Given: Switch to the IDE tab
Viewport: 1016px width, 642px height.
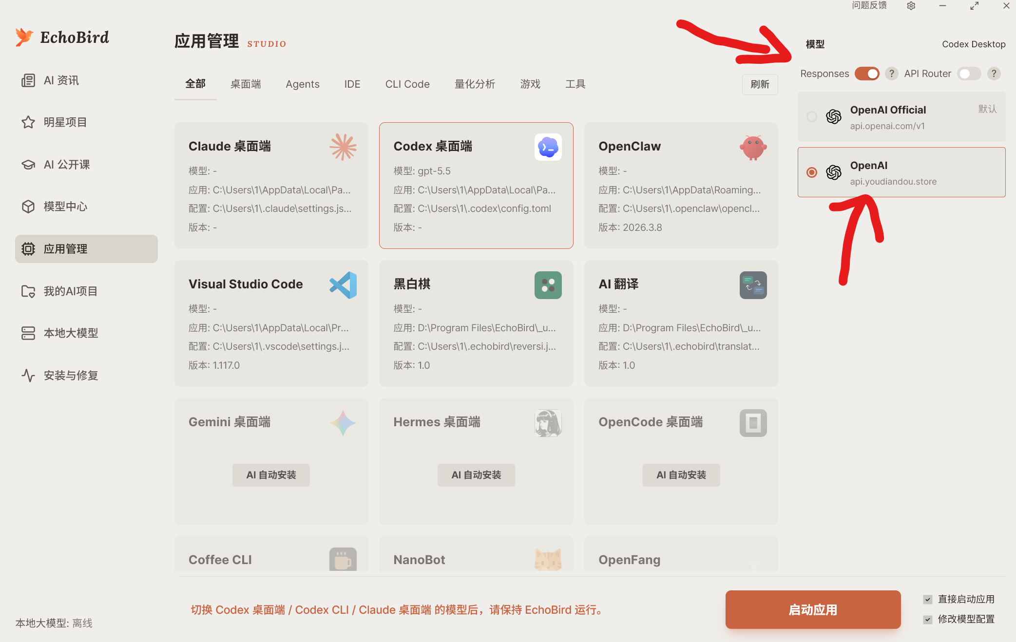Looking at the screenshot, I should 352,84.
